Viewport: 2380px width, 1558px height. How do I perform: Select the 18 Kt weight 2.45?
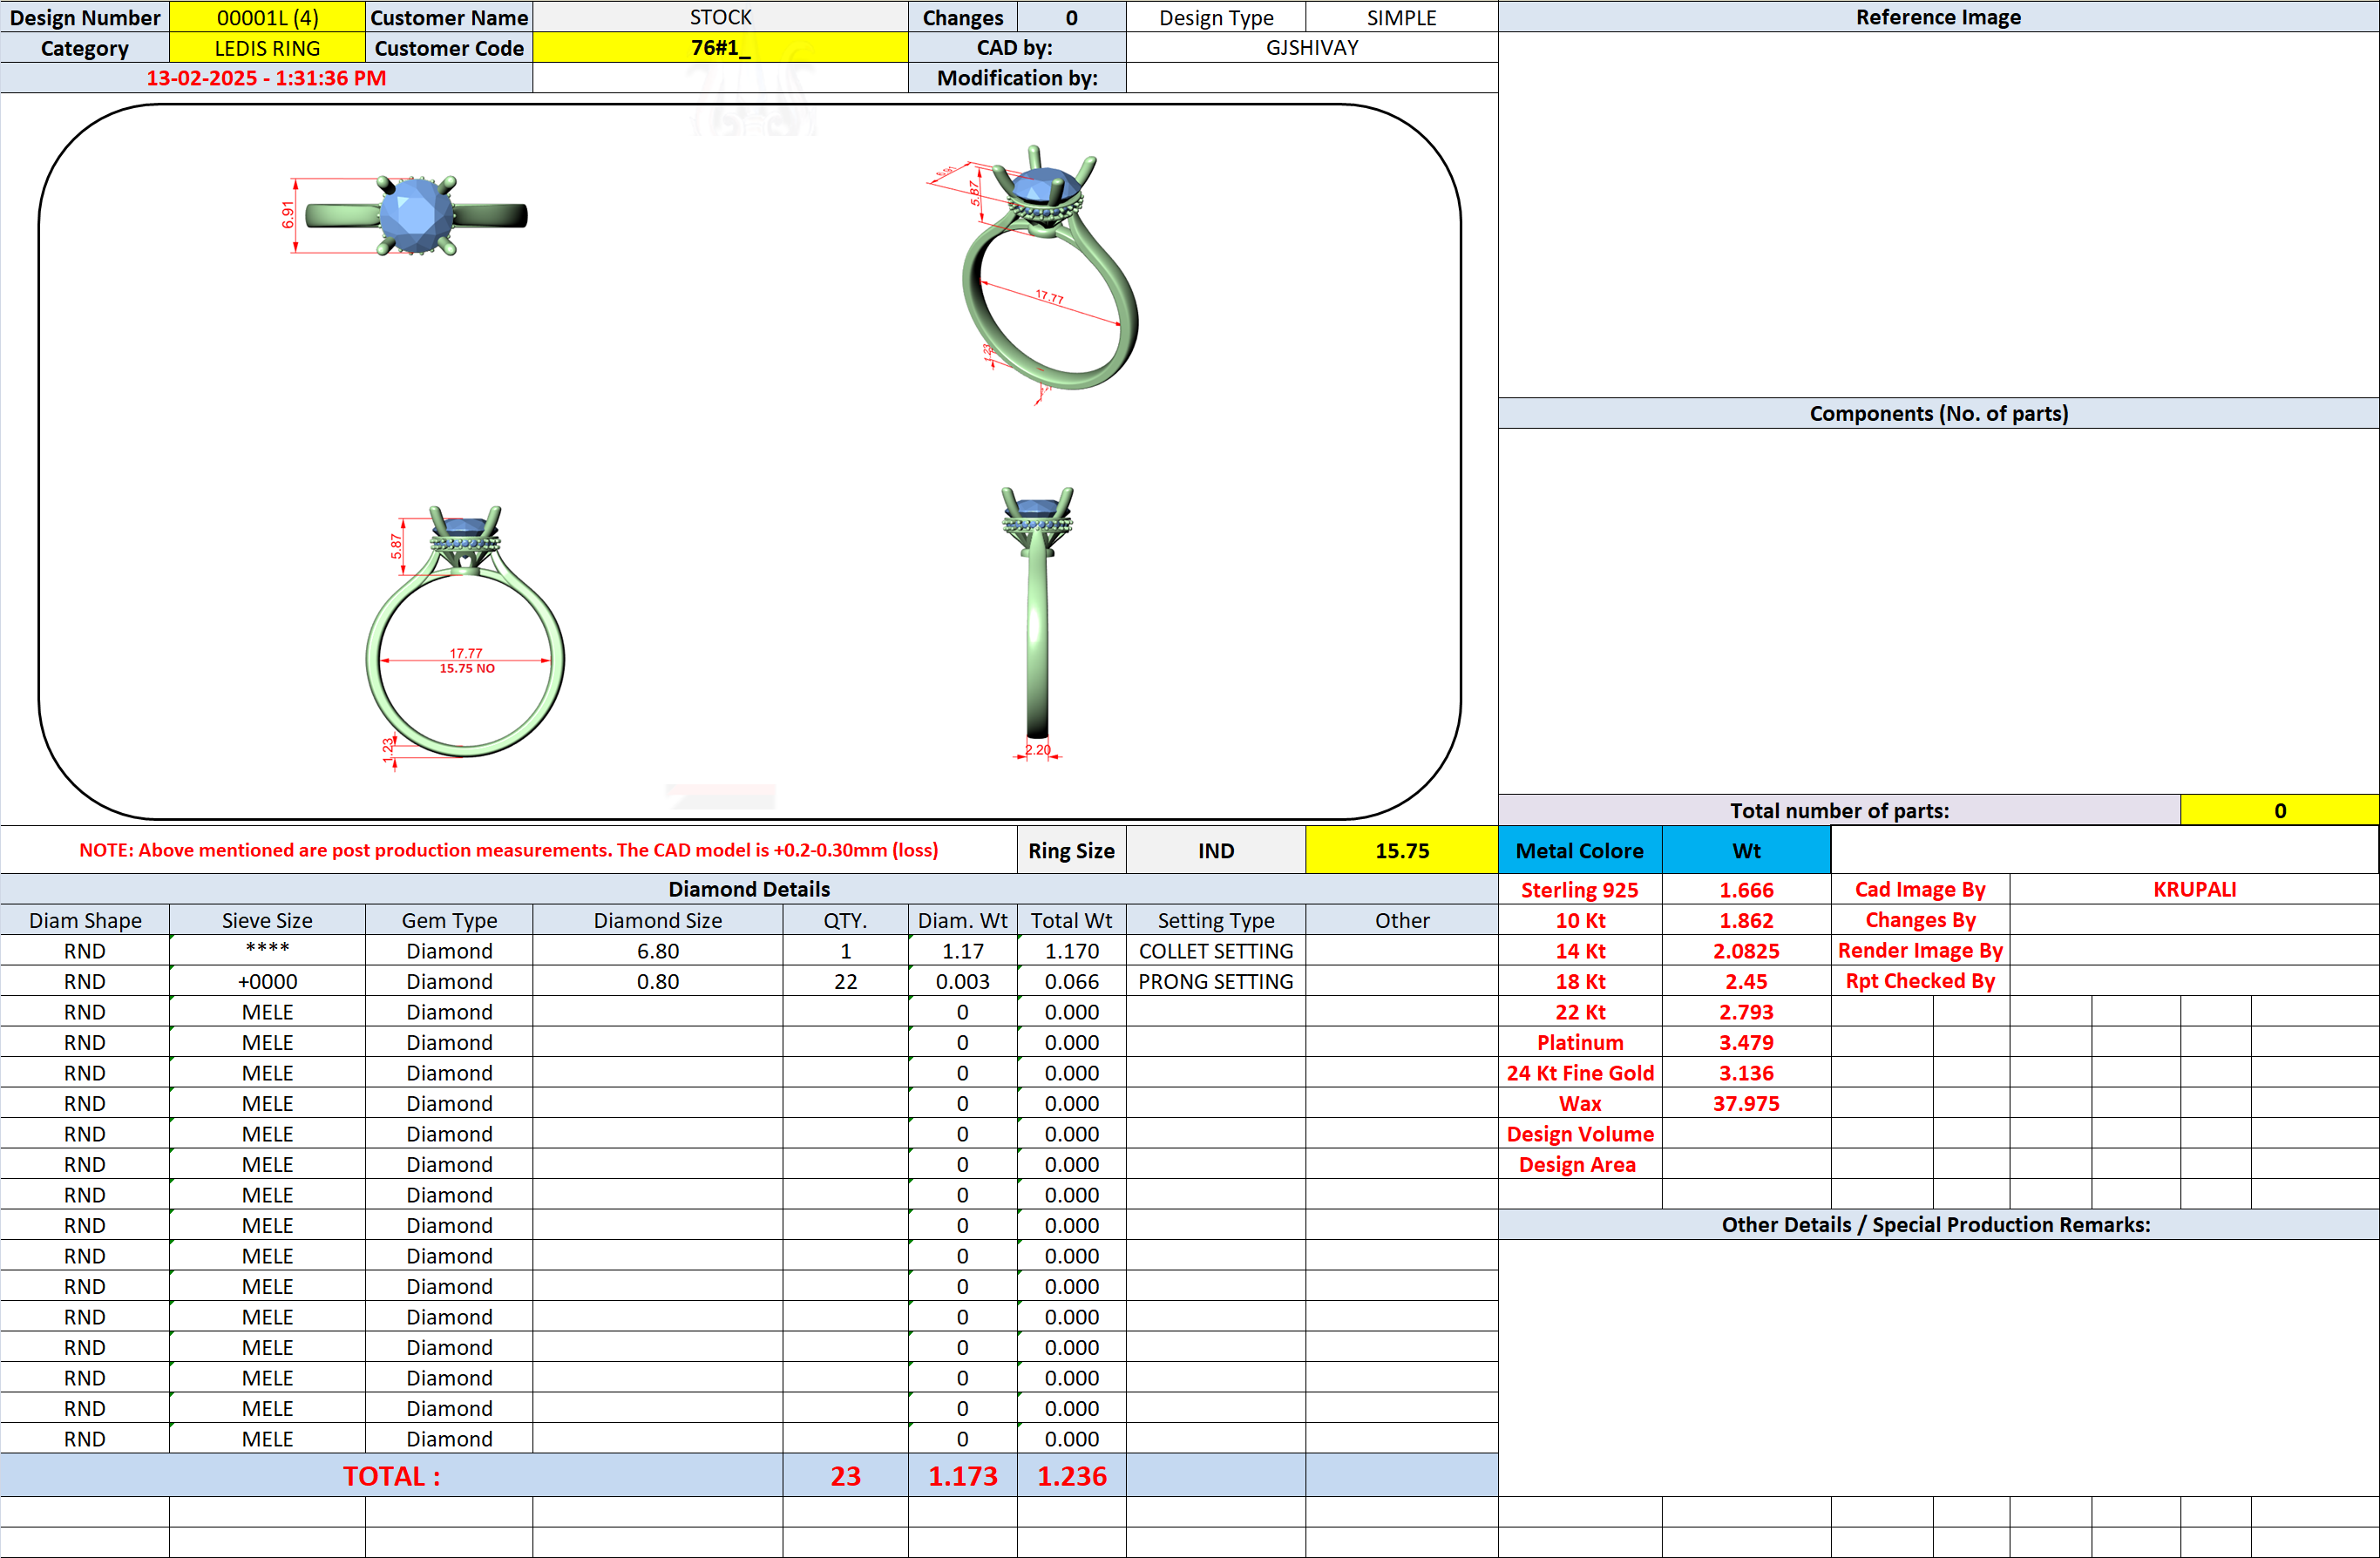(1746, 981)
